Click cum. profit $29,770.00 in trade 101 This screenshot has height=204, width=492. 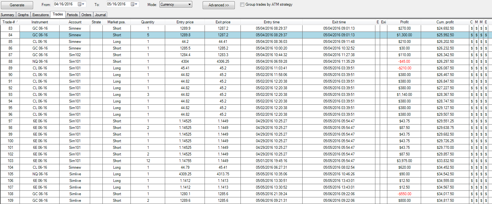(x=445, y=148)
